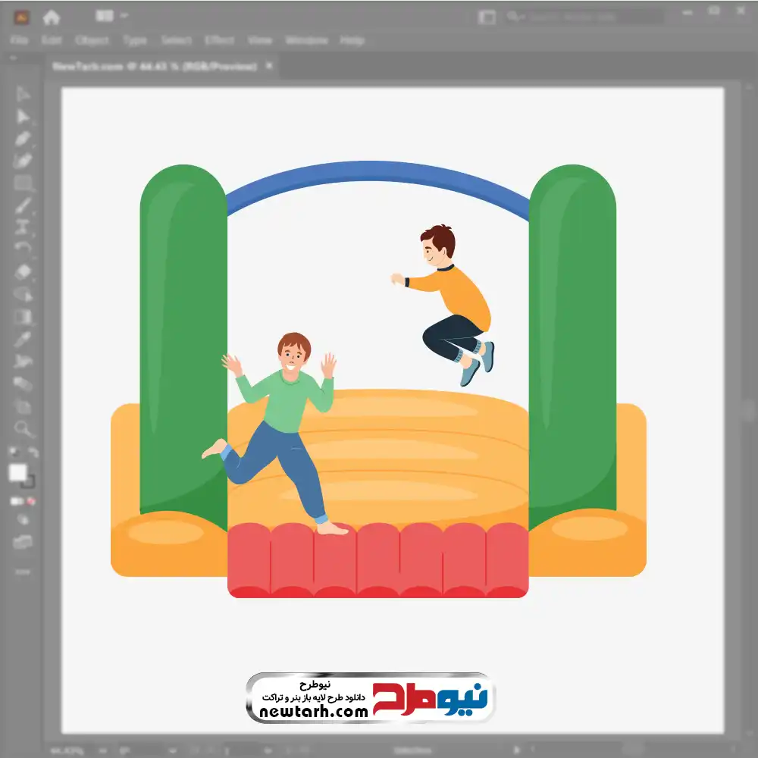
Task: Click the white Fill color swatch
Action: (18, 473)
